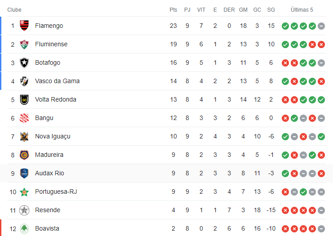Click the Madureira round crest
The image size is (333, 236).
24,155
